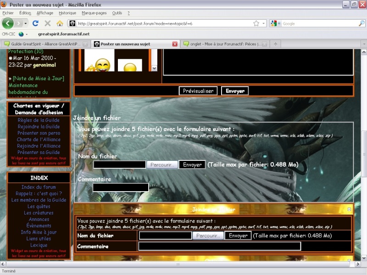The width and height of the screenshot is (367, 275).
Task: Open the 'Règles de la Guilde' link
Action: click(x=39, y=120)
